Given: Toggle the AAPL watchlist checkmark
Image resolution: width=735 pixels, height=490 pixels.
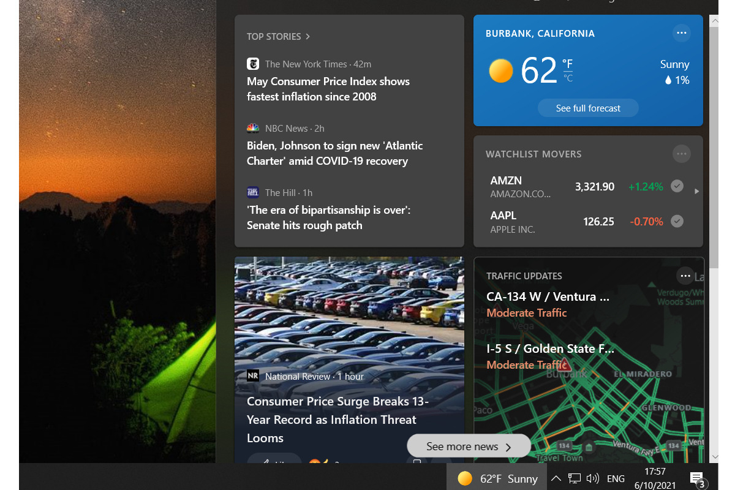Looking at the screenshot, I should [677, 221].
